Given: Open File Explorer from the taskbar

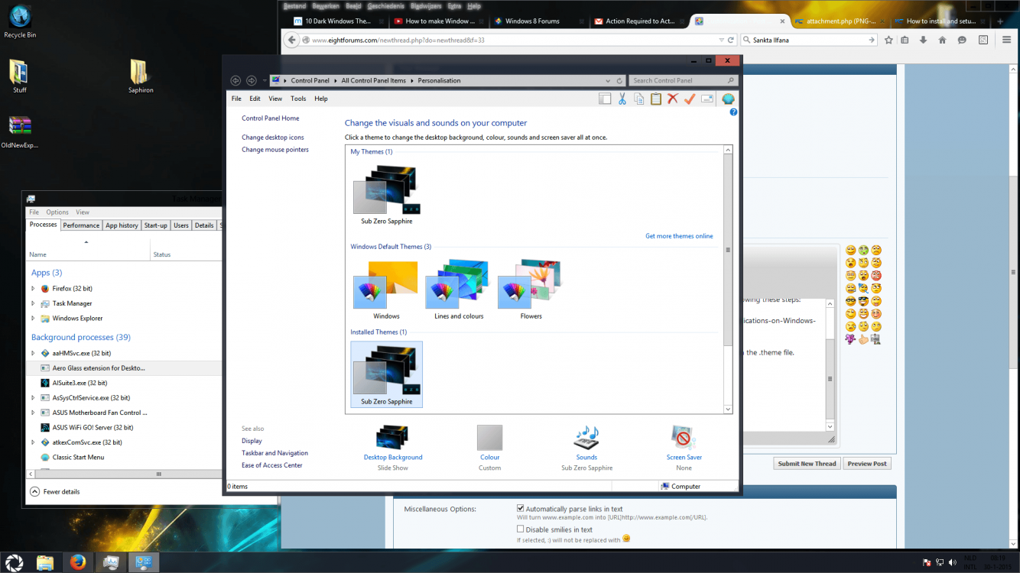Looking at the screenshot, I should 45,562.
